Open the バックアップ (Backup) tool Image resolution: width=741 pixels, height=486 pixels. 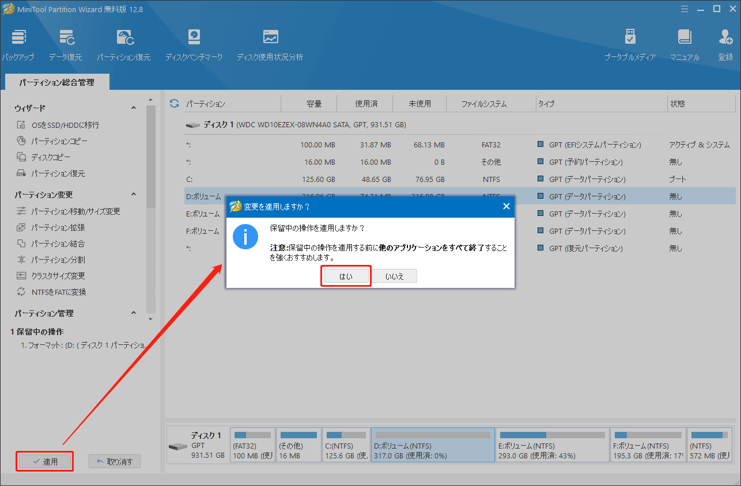pyautogui.click(x=18, y=45)
